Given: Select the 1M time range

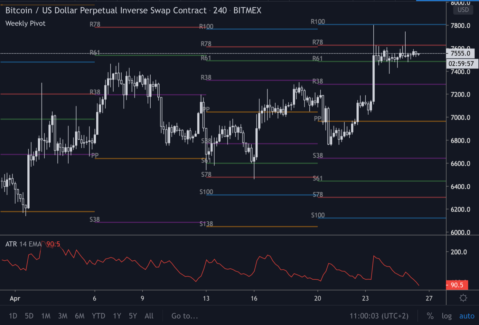Looking at the screenshot, I should (46, 316).
